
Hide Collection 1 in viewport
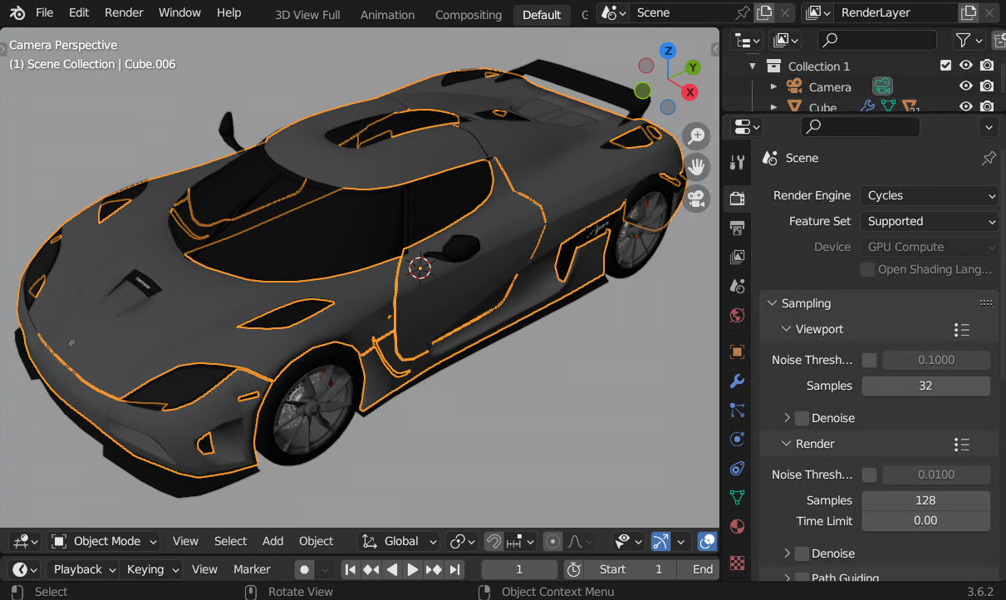click(x=966, y=66)
